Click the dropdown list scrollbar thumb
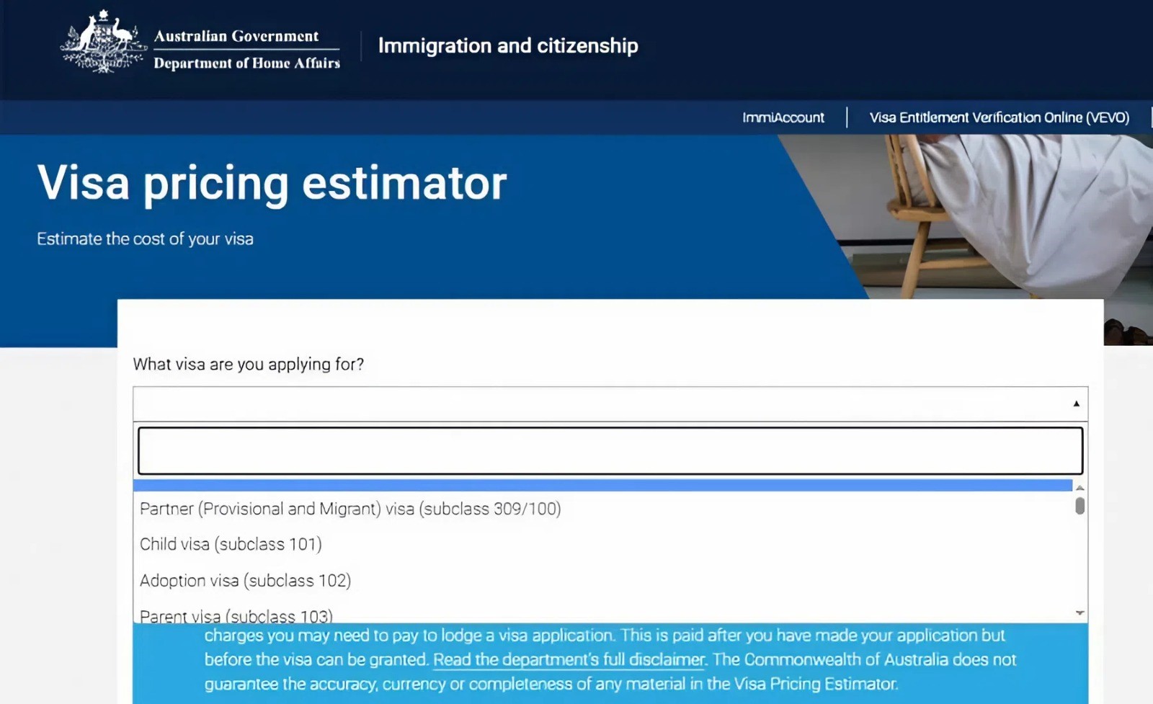Viewport: 1153px width, 704px height. [x=1079, y=506]
